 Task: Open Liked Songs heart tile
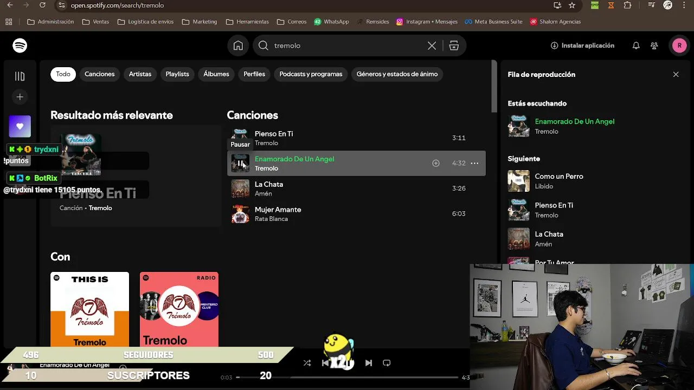tap(20, 126)
